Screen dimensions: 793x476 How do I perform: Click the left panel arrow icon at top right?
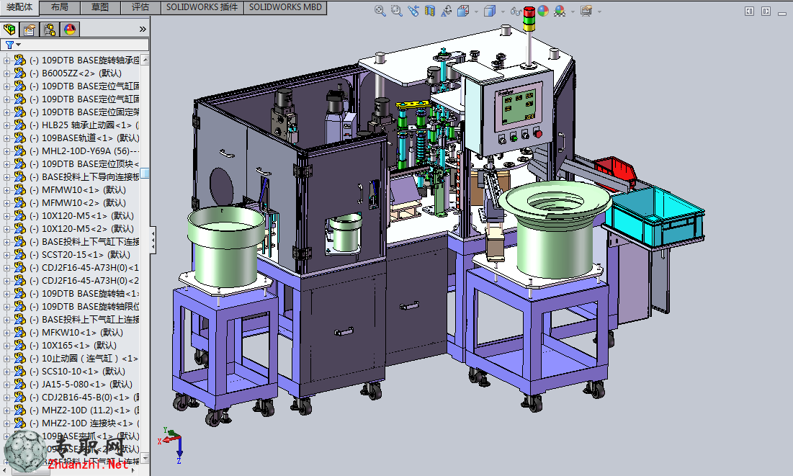coord(750,11)
